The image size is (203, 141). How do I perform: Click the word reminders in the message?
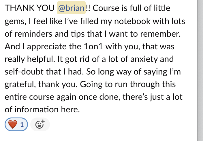[x=33, y=34]
